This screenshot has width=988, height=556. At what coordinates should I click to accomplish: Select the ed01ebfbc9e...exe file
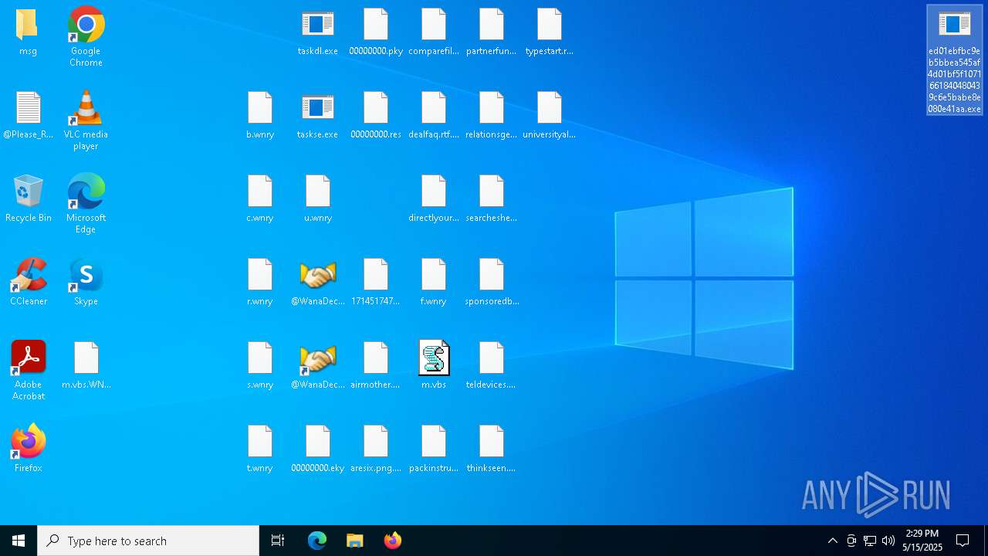pyautogui.click(x=955, y=61)
